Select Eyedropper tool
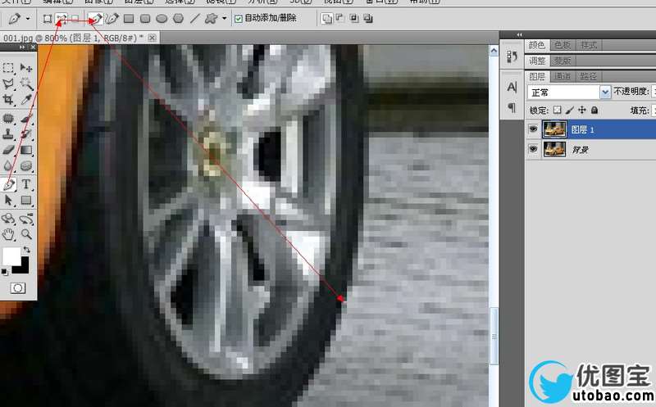This screenshot has width=656, height=407. click(26, 99)
